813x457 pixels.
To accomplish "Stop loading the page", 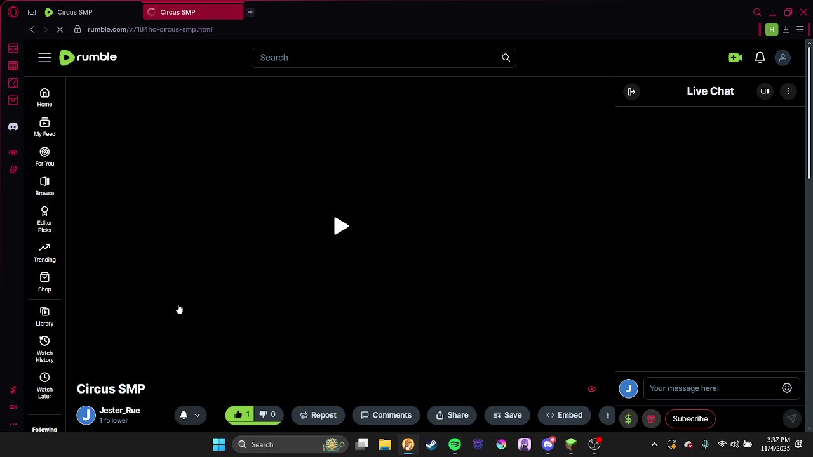I will tap(60, 29).
